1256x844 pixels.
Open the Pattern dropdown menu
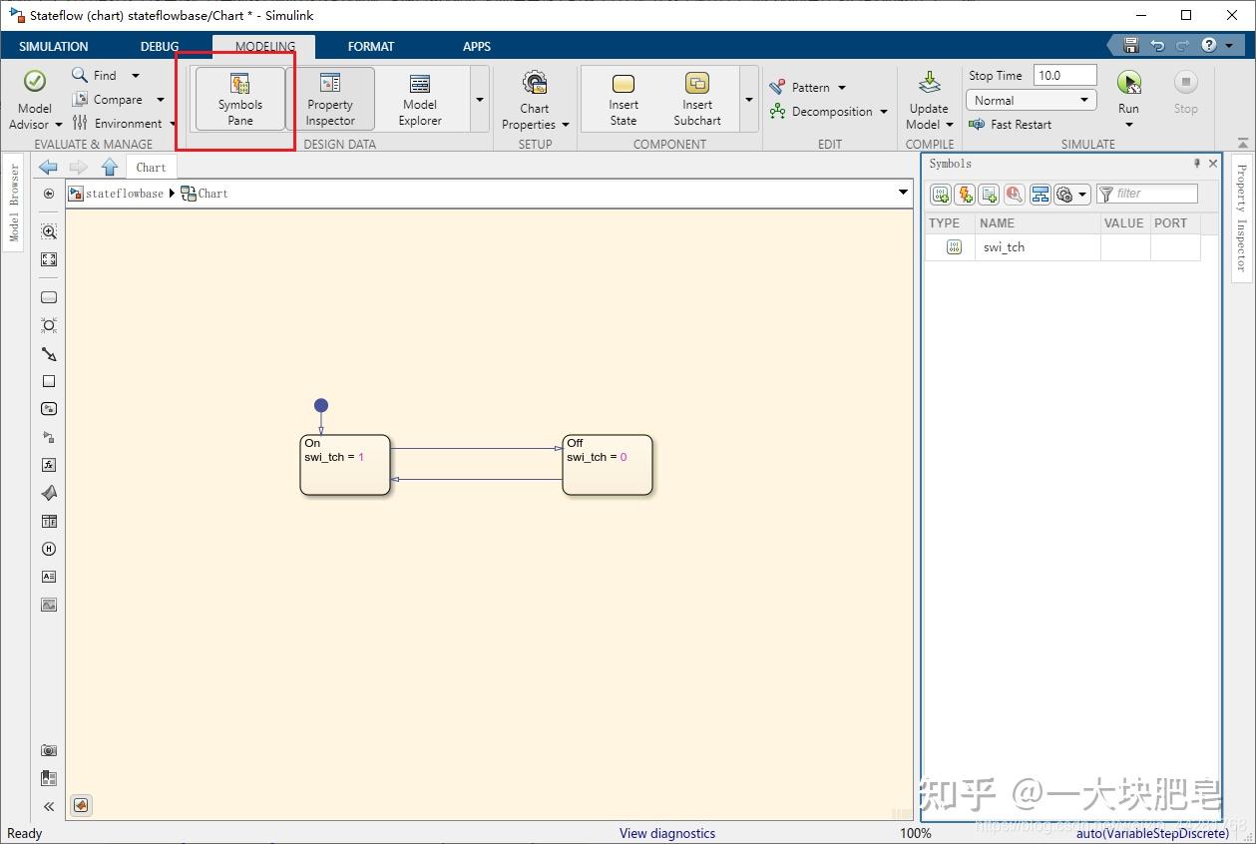point(840,87)
